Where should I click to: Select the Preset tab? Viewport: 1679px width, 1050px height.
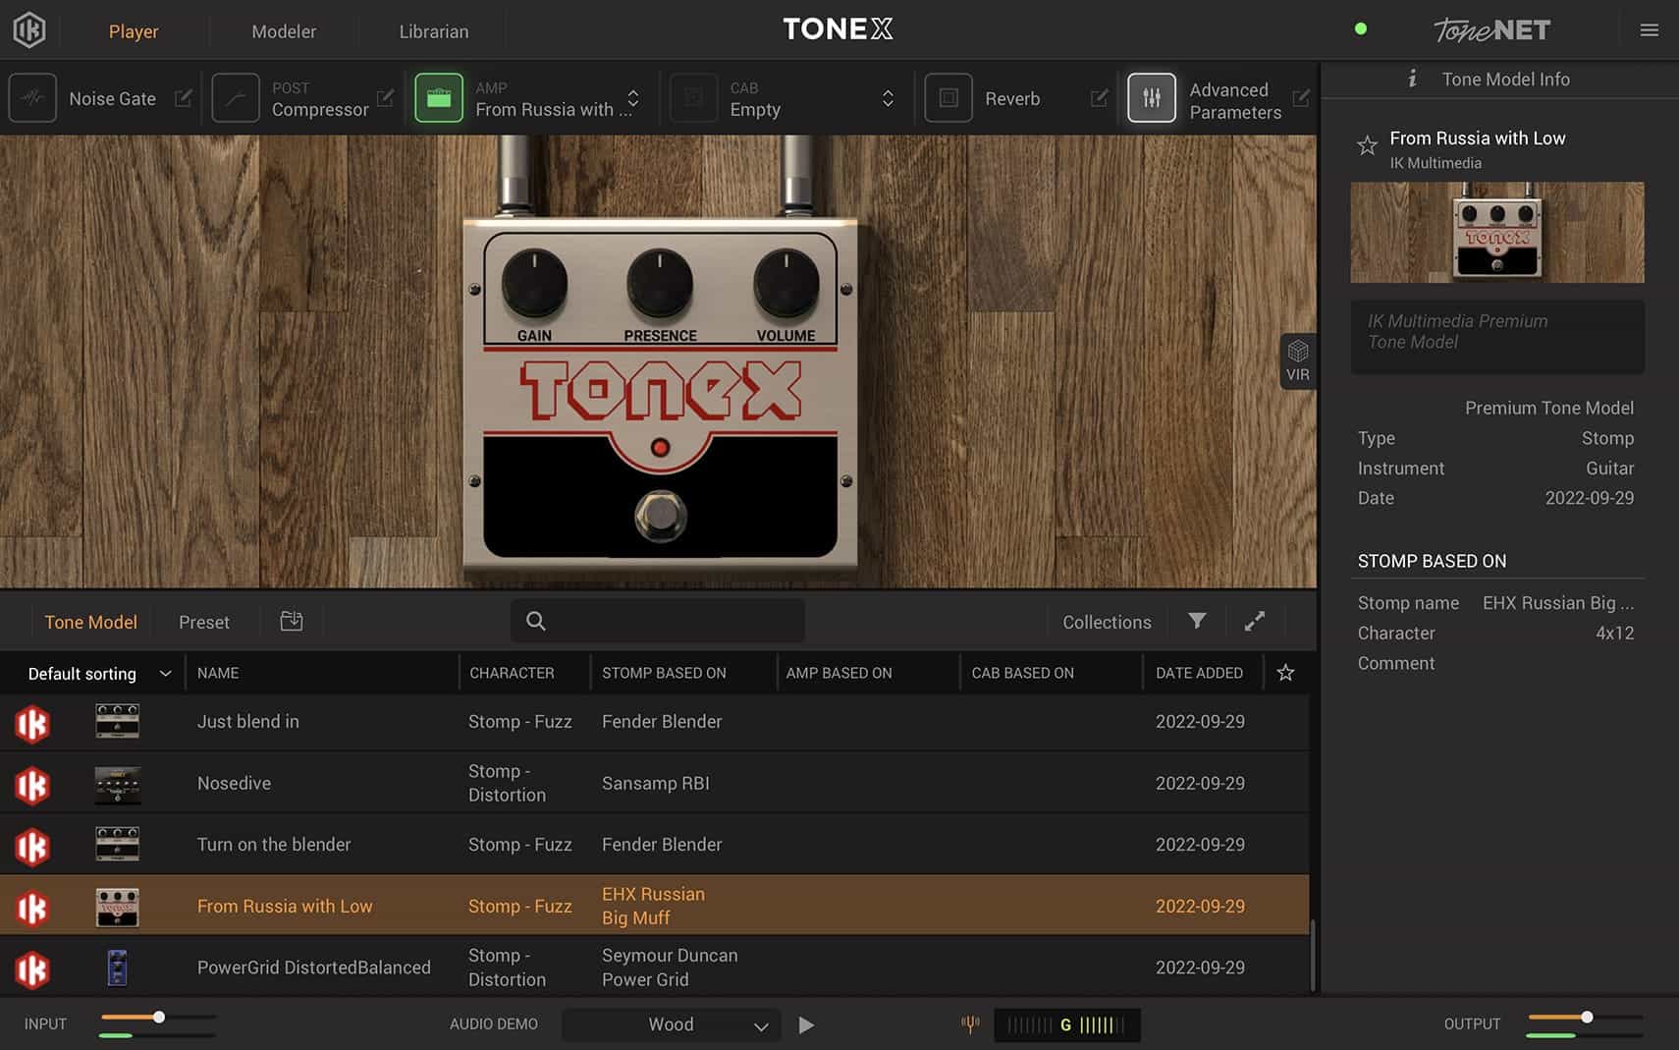[204, 622]
